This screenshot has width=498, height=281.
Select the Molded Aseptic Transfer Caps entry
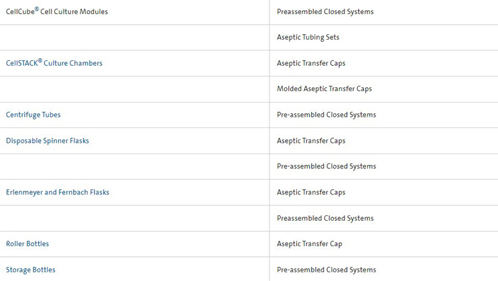[x=324, y=89]
